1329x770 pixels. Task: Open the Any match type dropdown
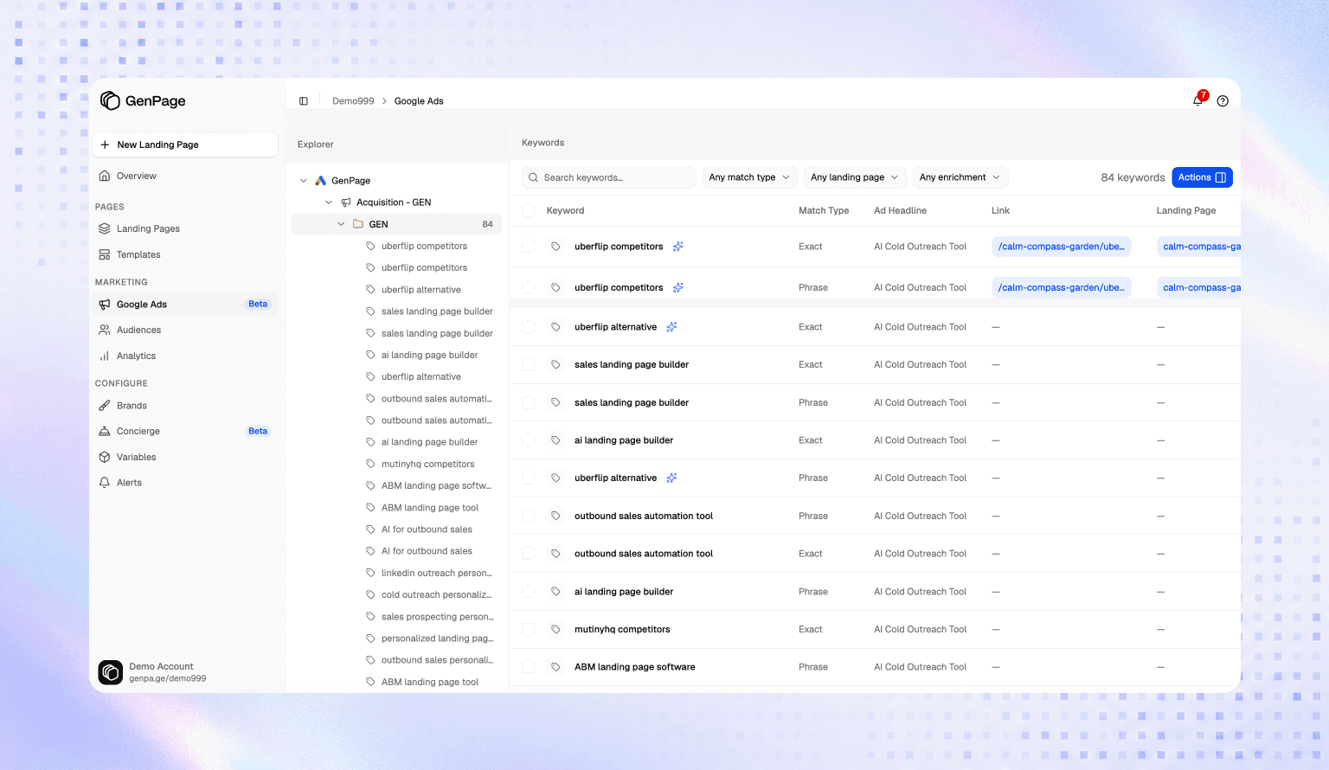[x=749, y=177]
